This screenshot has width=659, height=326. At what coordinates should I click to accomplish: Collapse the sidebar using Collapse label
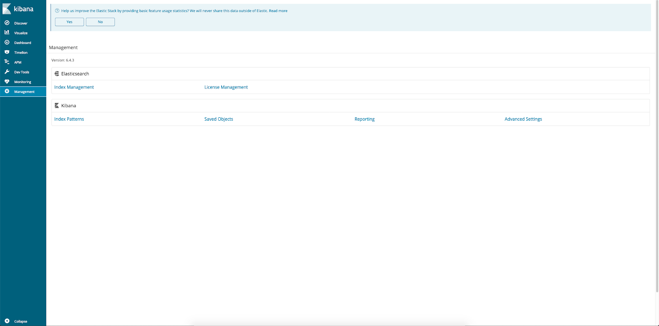(x=21, y=321)
